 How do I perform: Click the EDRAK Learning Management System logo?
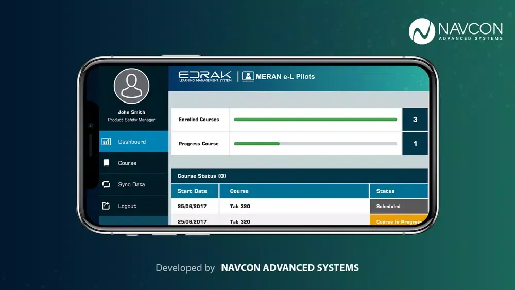(x=205, y=77)
